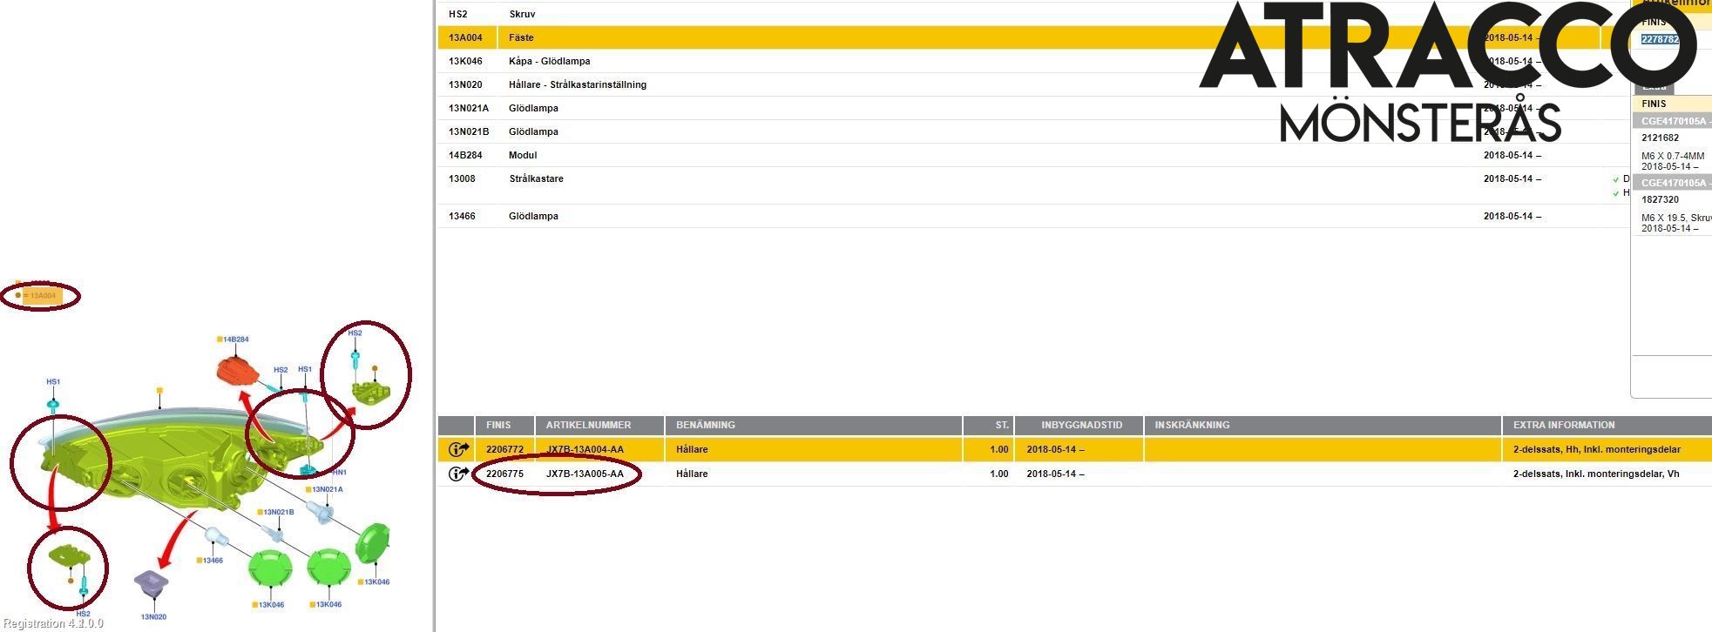1712x632 pixels.
Task: Select the 13N021A bulb drawing in diagram
Action: pyautogui.click(x=321, y=512)
